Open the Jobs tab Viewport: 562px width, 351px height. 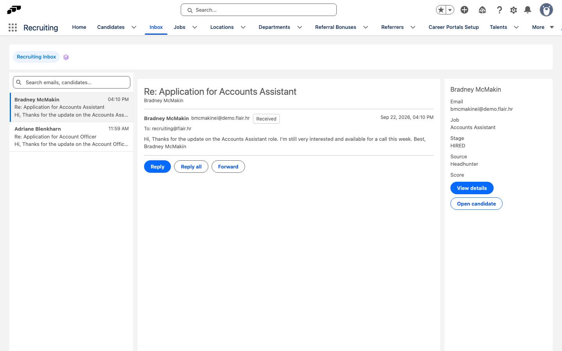click(x=180, y=27)
